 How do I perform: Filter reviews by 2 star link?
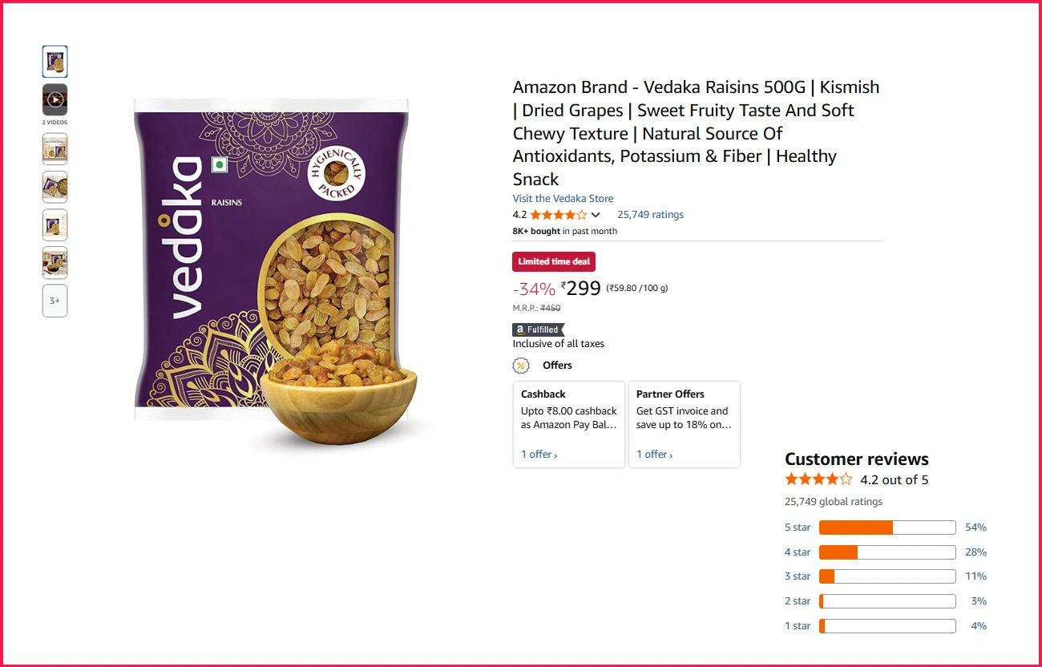click(x=798, y=601)
